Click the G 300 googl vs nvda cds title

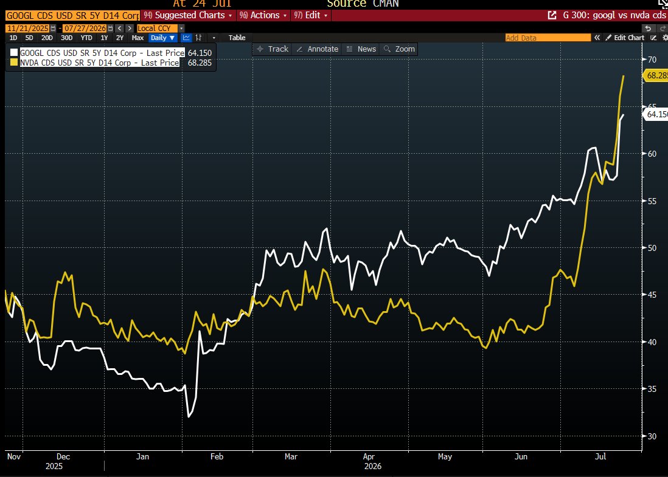click(x=614, y=15)
